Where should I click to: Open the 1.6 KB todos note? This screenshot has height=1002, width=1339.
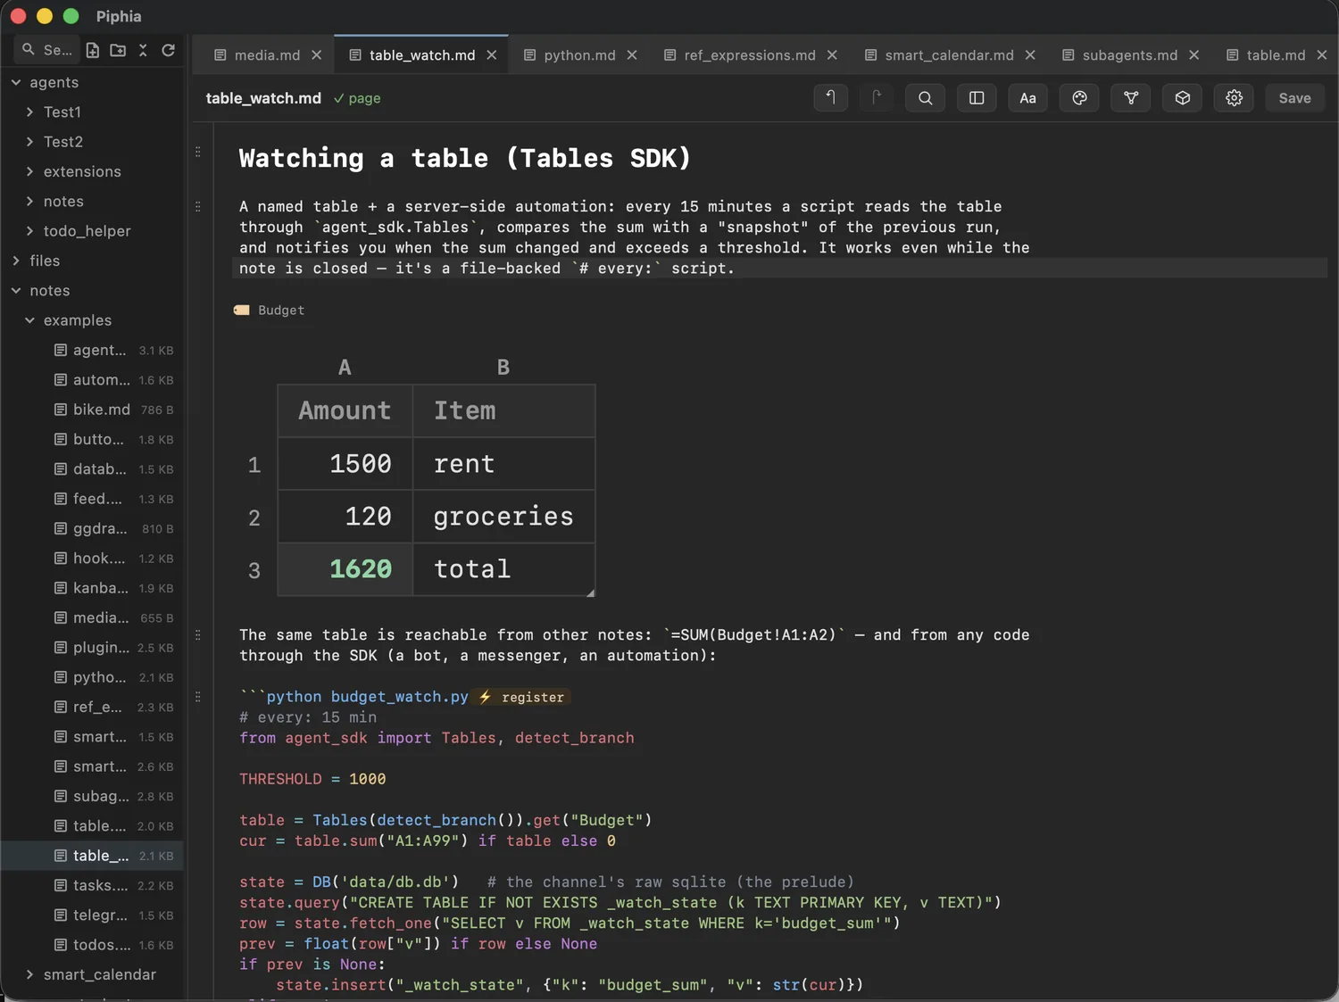(x=93, y=945)
